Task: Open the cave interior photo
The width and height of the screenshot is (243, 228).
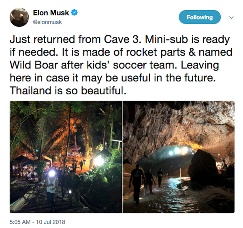Action: coord(179,157)
